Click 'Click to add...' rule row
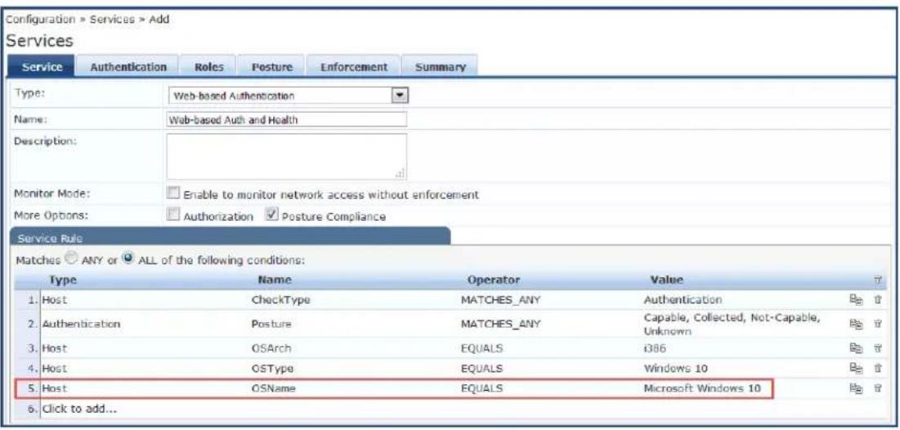This screenshot has width=900, height=430. tap(80, 410)
